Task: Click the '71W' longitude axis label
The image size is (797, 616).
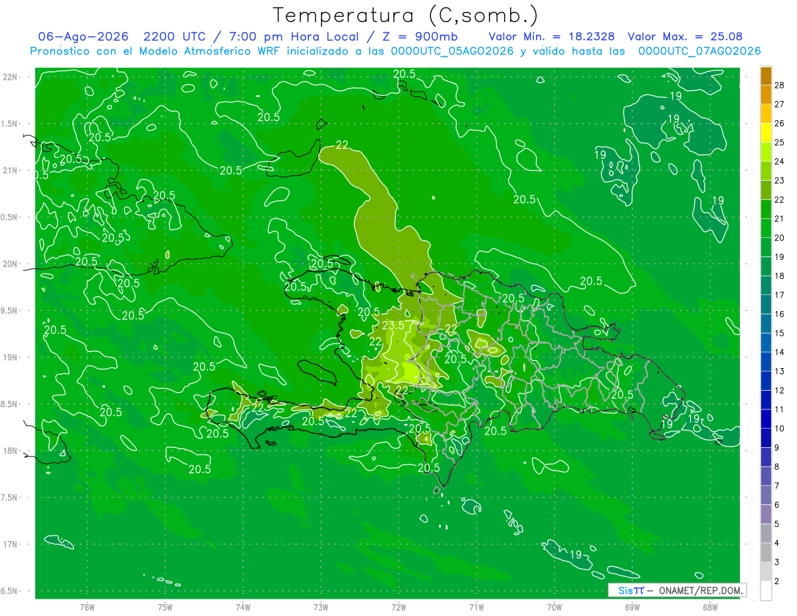Action: point(476,607)
